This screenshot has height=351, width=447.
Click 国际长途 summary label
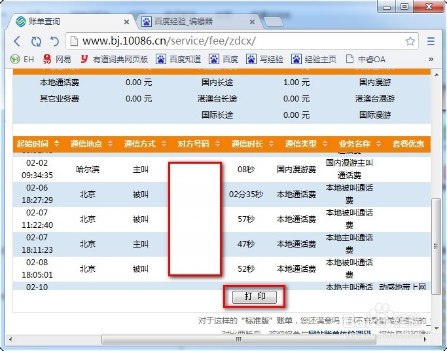217,115
